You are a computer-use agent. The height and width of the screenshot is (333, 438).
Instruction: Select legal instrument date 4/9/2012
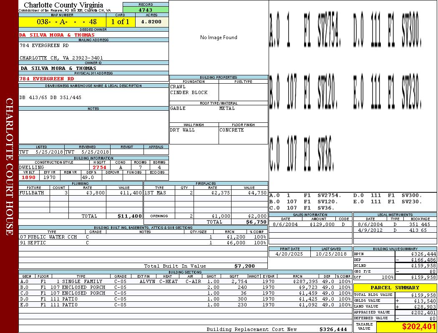pos(370,231)
